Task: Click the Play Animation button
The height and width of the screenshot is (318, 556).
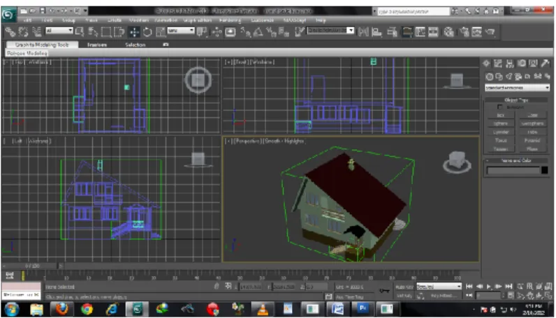Action: click(x=489, y=287)
